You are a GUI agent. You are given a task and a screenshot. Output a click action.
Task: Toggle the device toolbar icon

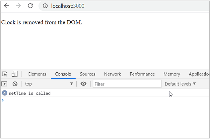(15, 74)
